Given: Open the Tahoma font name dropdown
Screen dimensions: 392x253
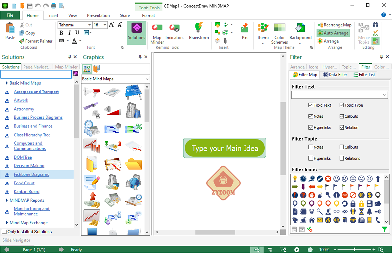Looking at the screenshot, I should [89, 25].
